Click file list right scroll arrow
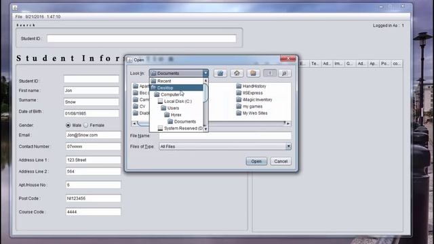 288,123
